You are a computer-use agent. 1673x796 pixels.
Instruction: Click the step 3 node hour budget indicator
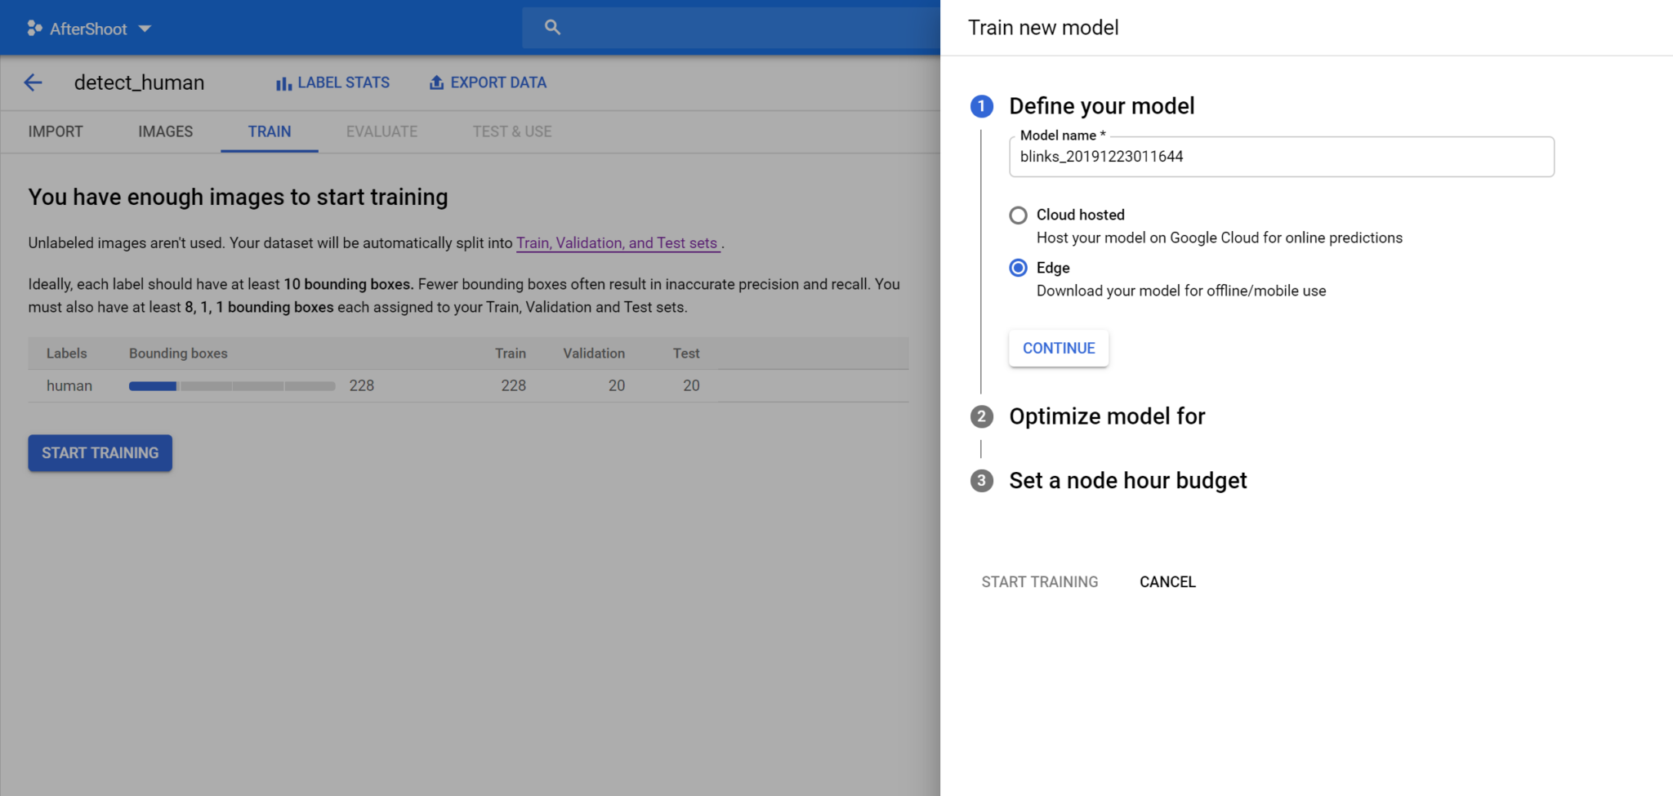coord(981,481)
